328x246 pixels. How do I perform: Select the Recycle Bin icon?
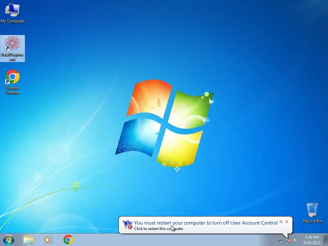pos(312,213)
